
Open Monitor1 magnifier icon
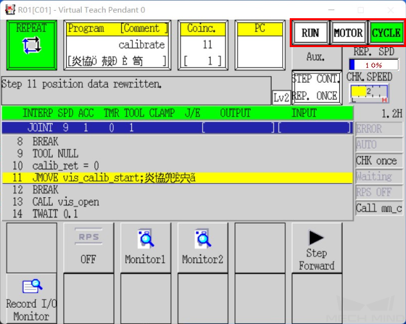[x=146, y=239]
